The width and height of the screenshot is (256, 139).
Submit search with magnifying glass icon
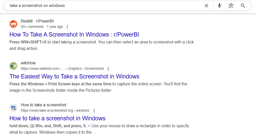243,6
